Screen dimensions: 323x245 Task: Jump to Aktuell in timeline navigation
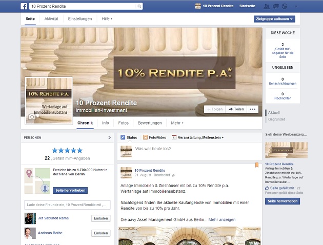coord(274,113)
